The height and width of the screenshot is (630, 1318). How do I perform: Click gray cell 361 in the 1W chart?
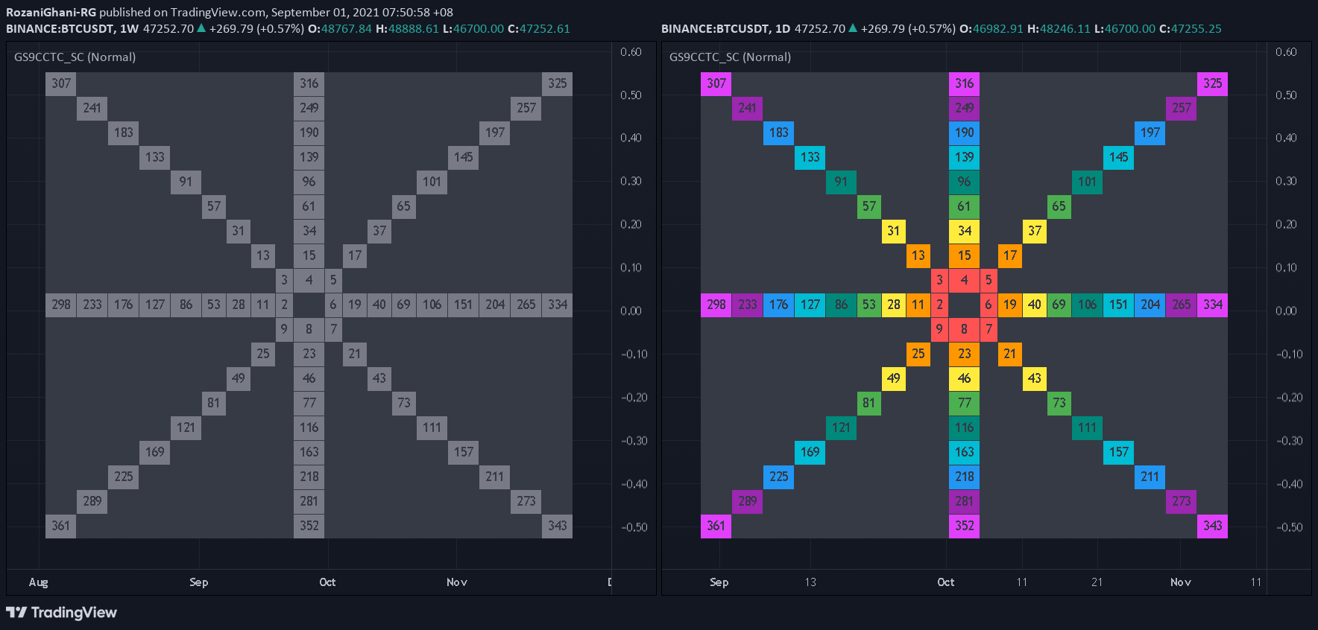61,526
